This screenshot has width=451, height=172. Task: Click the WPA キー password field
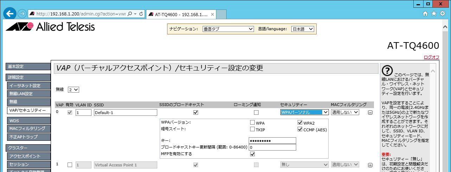272,141
